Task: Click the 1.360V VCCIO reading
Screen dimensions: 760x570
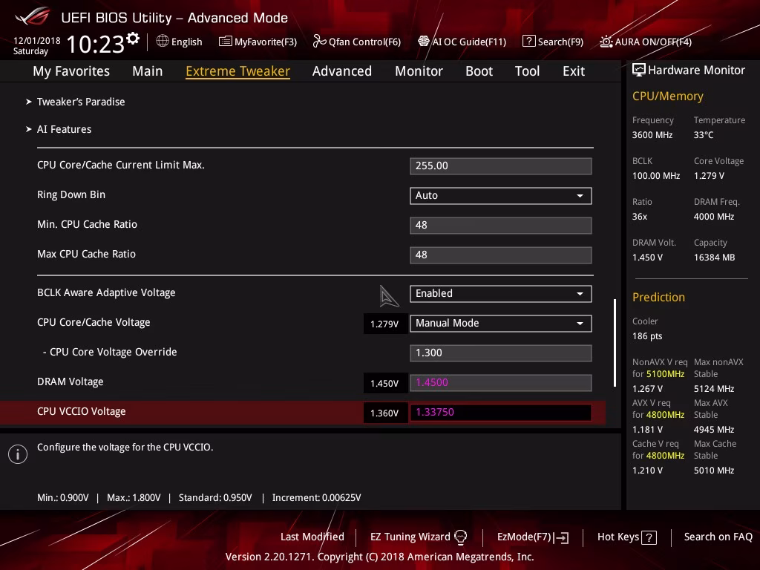Action: click(385, 413)
